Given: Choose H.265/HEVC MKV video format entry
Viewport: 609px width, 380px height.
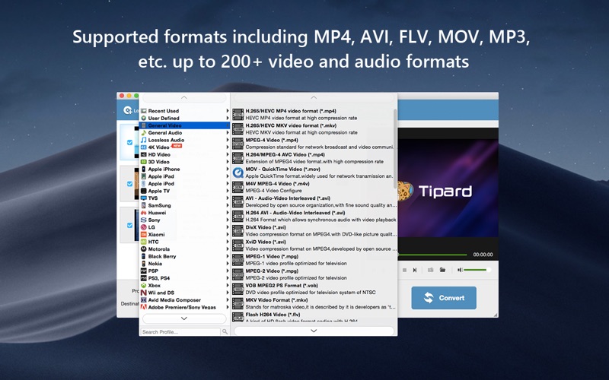Looking at the screenshot, I should 314,128.
